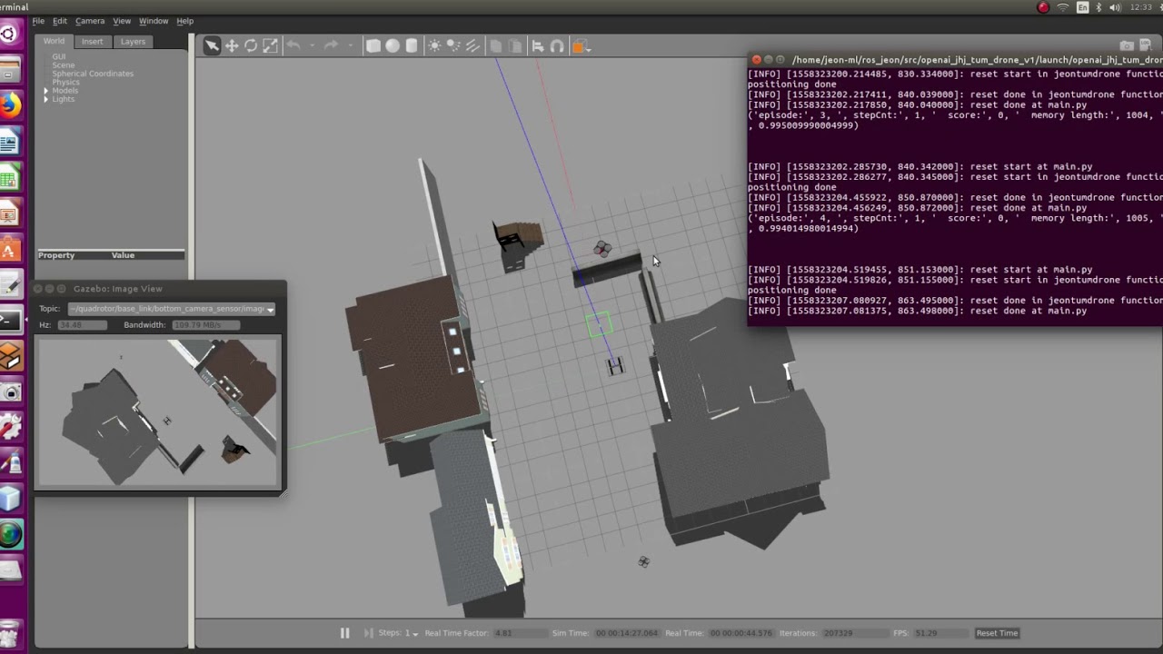The image size is (1163, 654).
Task: Open the Camera menu
Action: (90, 21)
